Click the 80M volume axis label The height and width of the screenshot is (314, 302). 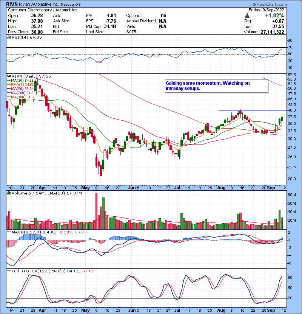pos(291,195)
